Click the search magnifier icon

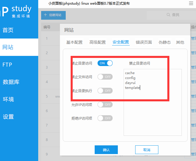168,15
